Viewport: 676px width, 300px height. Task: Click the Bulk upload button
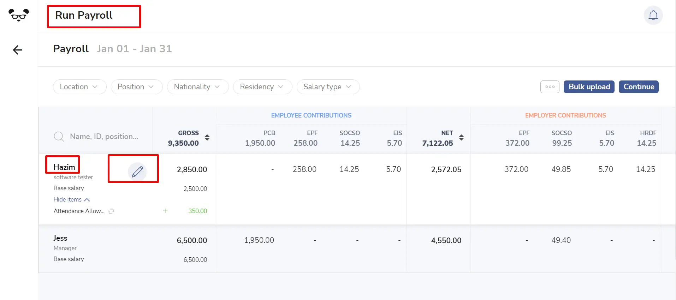click(589, 87)
